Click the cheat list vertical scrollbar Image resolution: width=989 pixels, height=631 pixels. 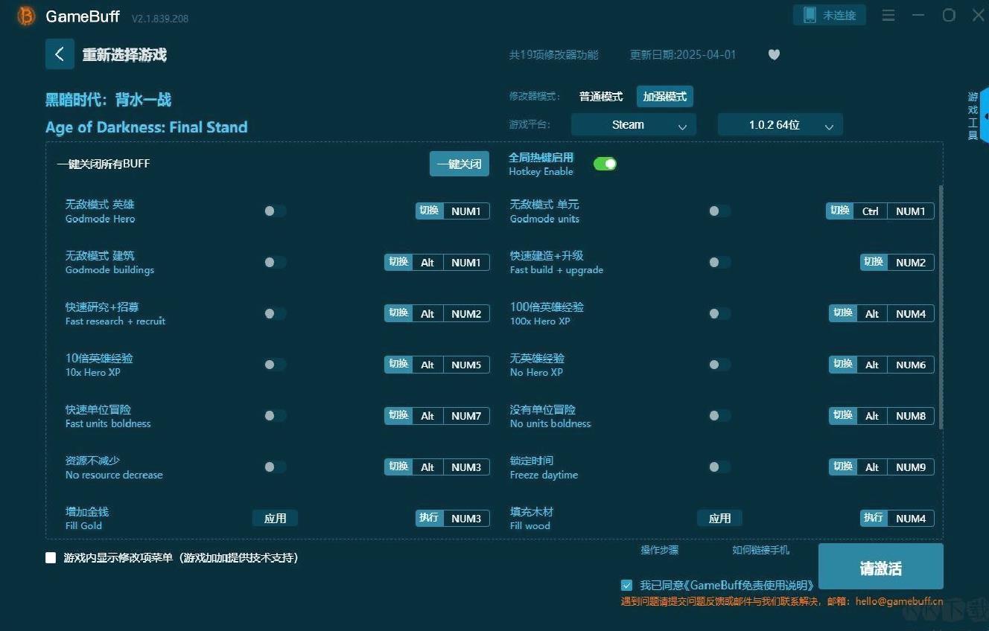[x=941, y=307]
